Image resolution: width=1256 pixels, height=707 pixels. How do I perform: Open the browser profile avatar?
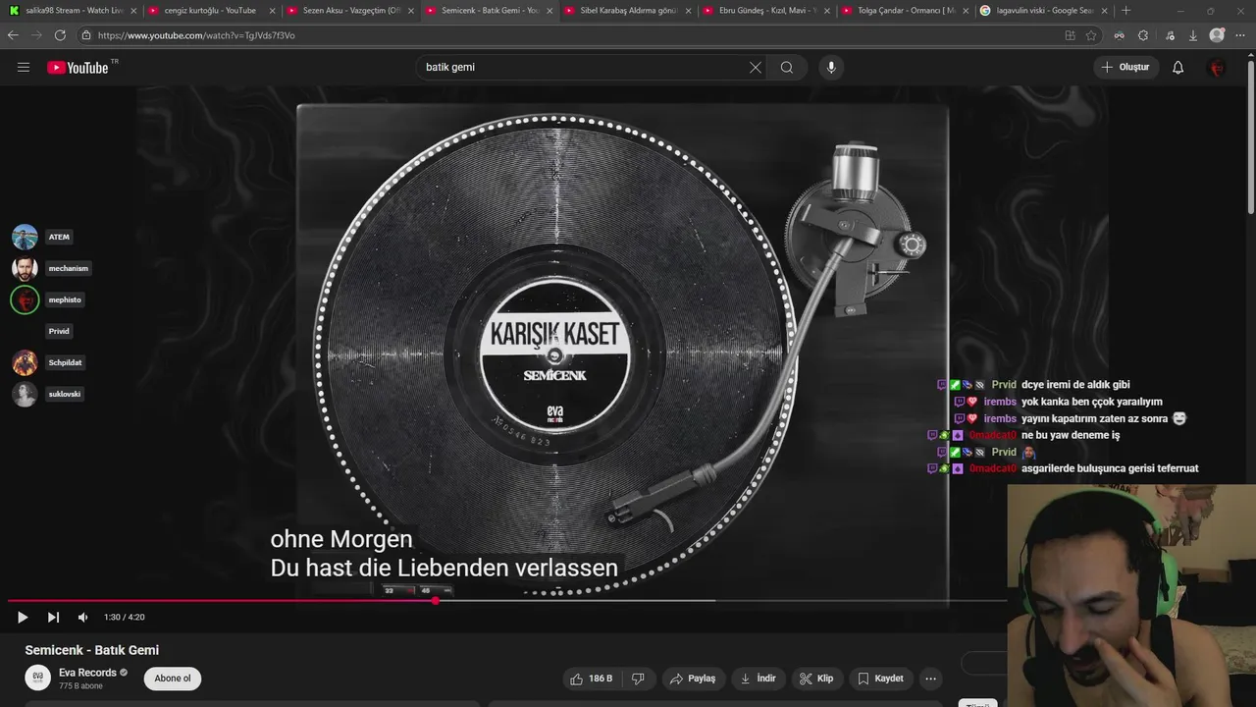coord(1218,35)
